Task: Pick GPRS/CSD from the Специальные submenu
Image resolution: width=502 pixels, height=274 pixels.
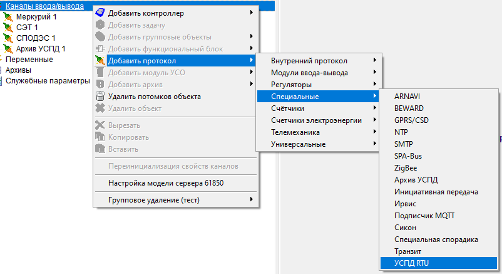Action: 412,120
